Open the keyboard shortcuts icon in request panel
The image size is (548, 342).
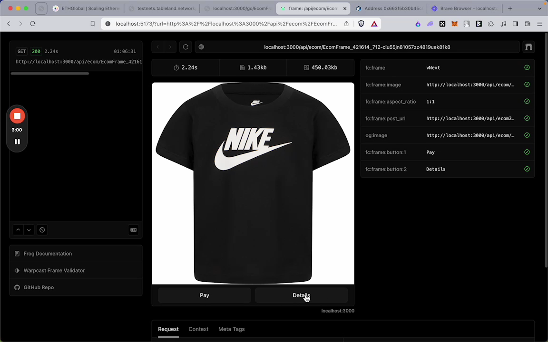coord(134,230)
